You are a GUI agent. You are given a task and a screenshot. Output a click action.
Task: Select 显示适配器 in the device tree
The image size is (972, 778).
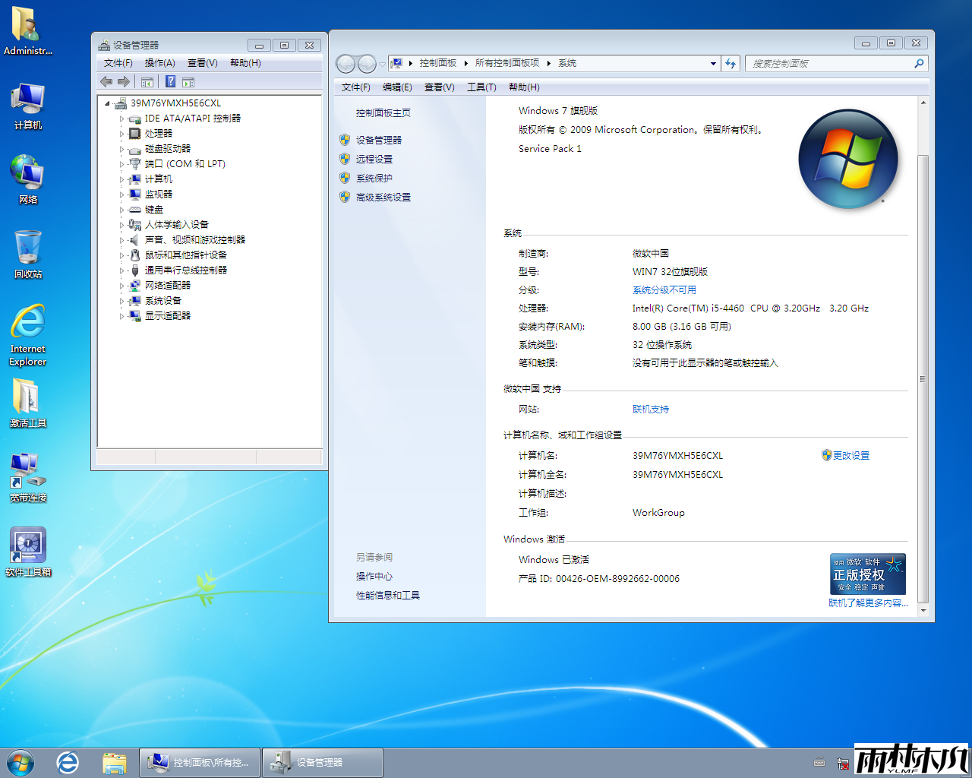(168, 316)
